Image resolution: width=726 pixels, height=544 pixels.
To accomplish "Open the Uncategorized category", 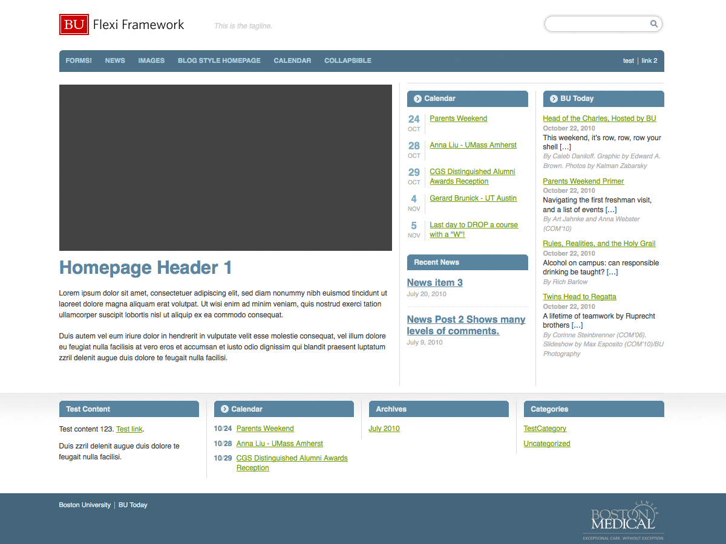I will (x=547, y=444).
